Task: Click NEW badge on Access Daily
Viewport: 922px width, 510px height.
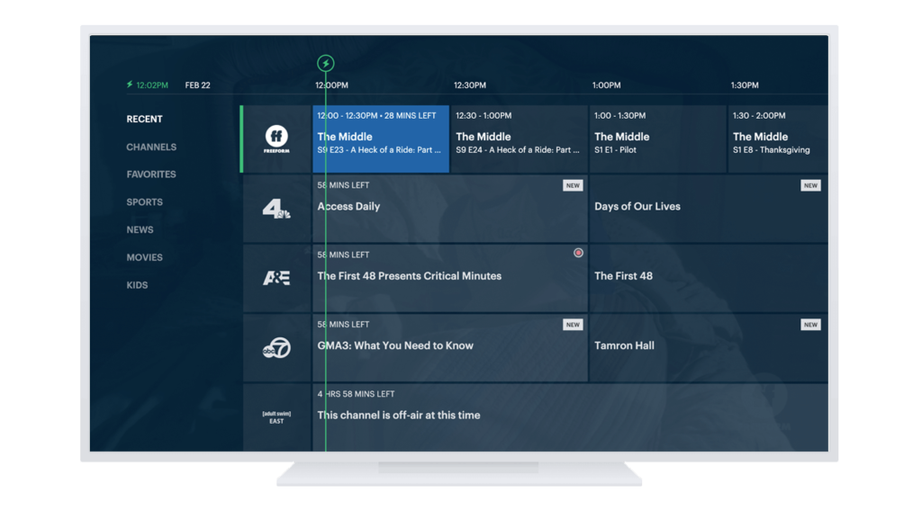Action: (573, 185)
